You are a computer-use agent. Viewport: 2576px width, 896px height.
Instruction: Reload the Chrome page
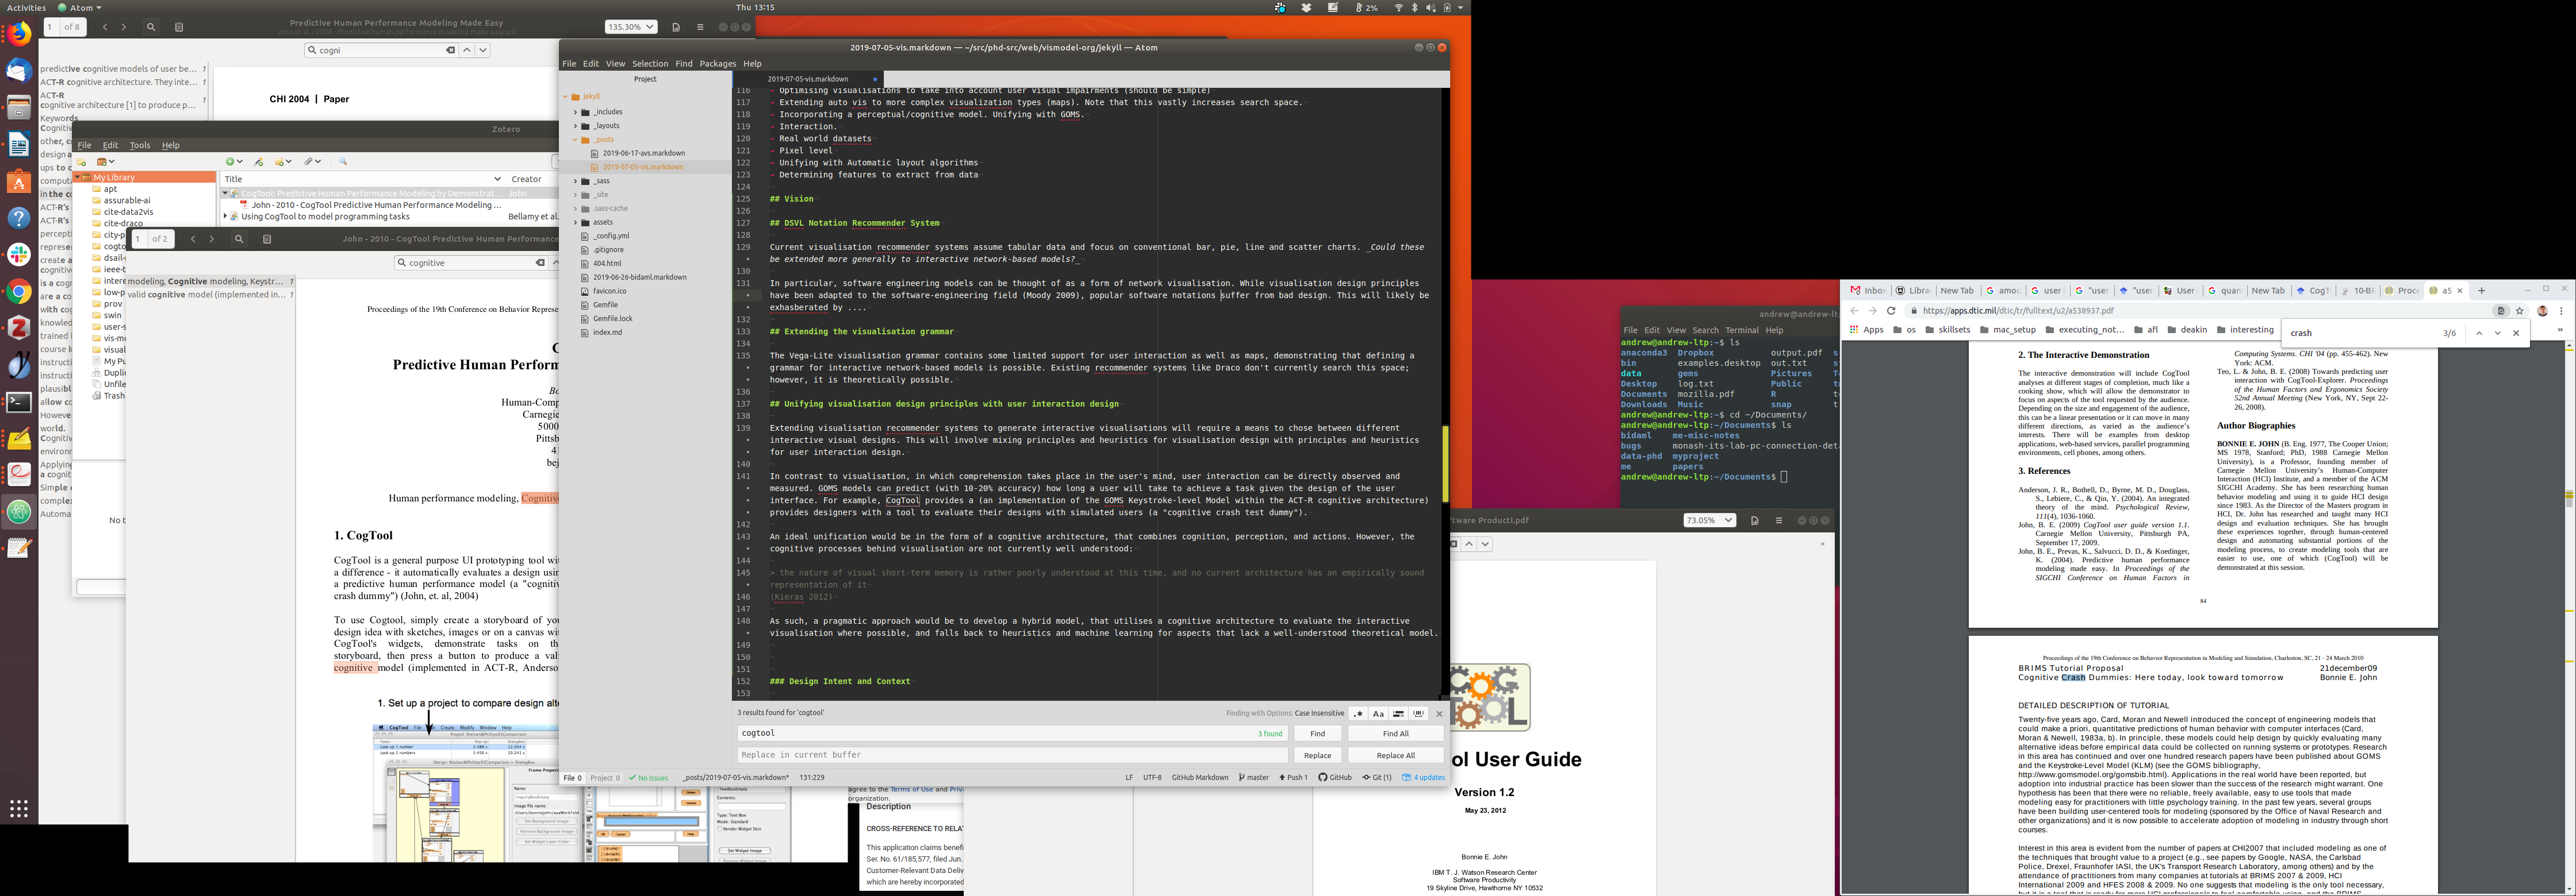tap(1891, 311)
